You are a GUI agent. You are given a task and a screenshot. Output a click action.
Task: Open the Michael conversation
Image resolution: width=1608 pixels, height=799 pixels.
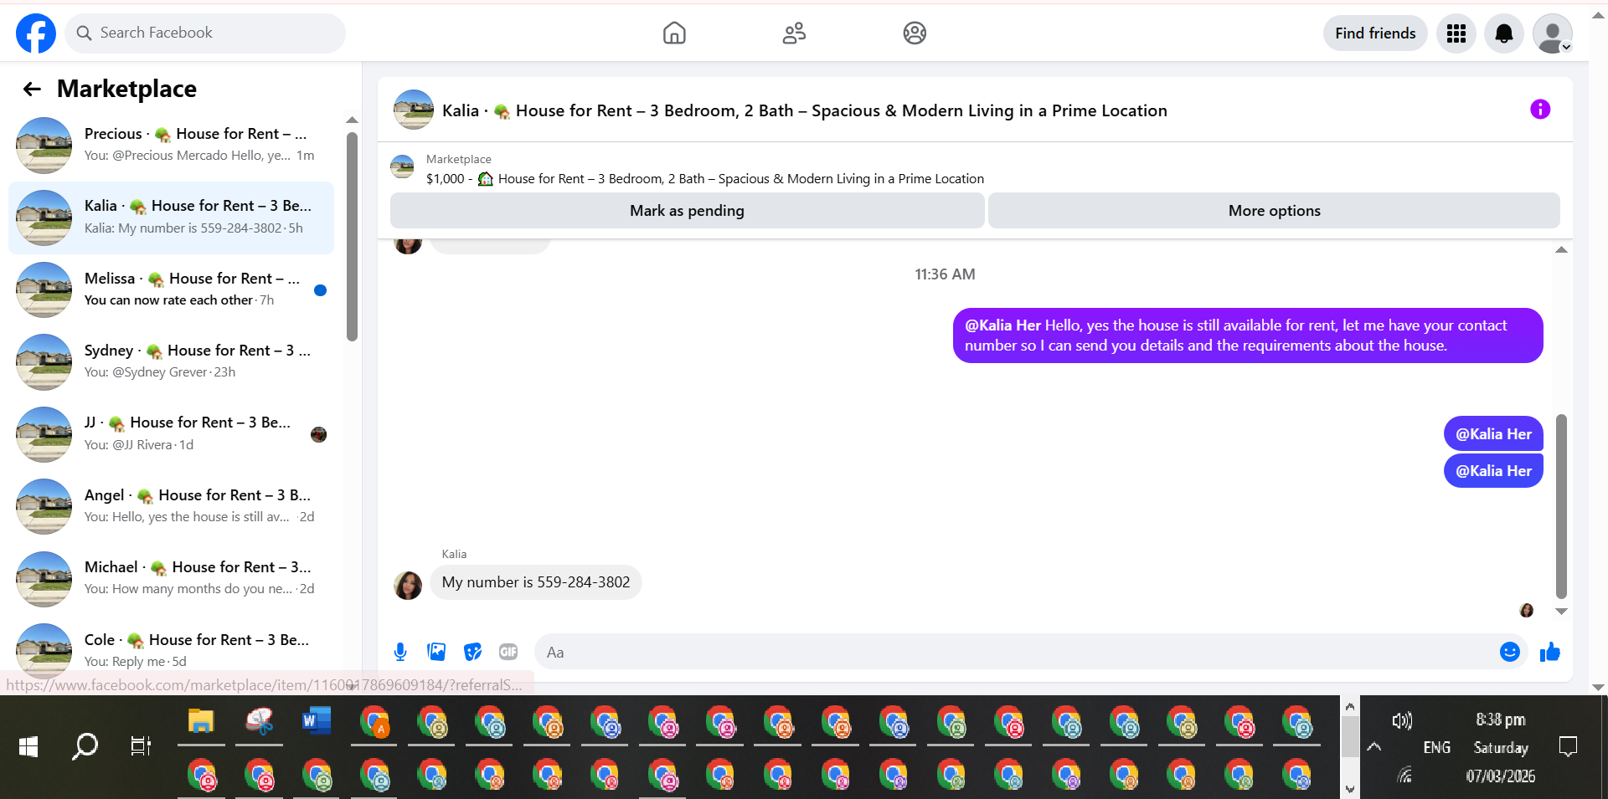(x=171, y=578)
